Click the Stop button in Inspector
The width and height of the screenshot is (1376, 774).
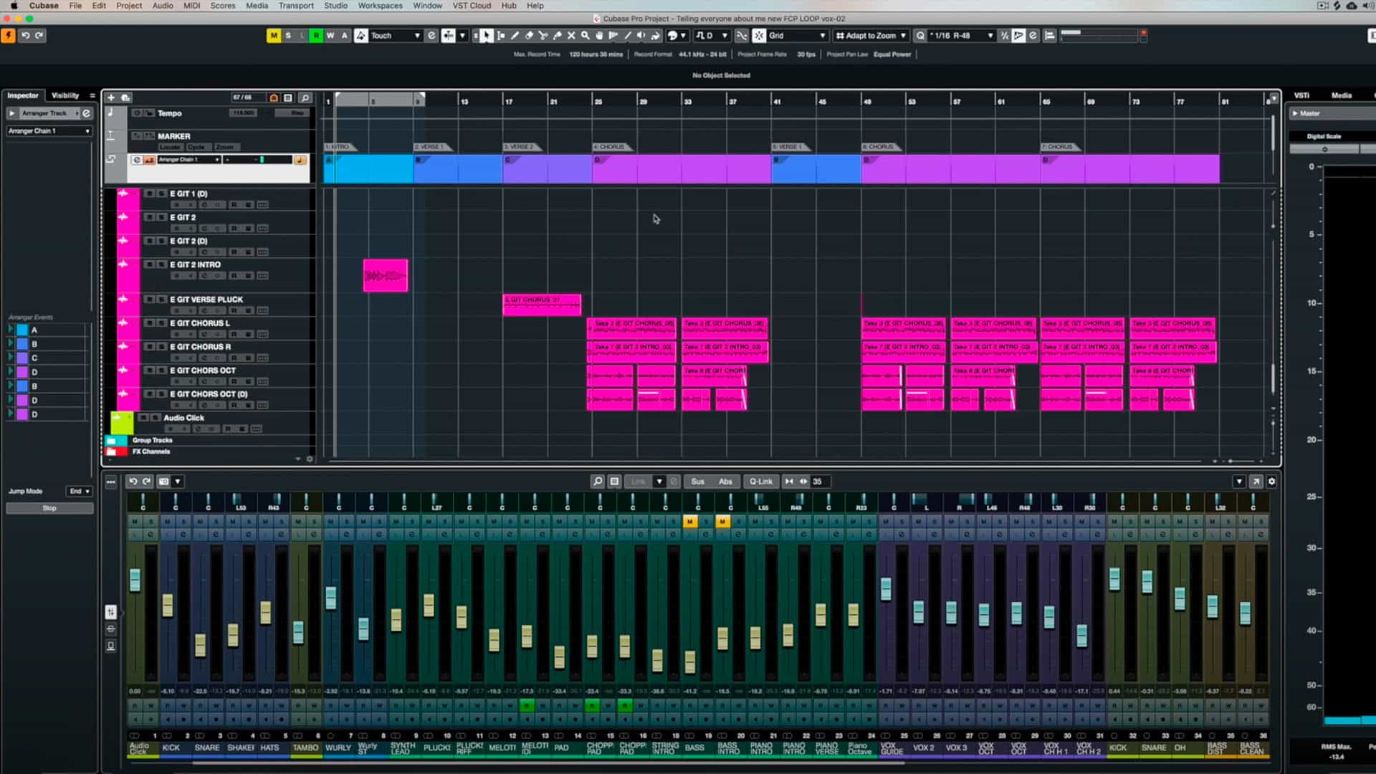coord(49,508)
